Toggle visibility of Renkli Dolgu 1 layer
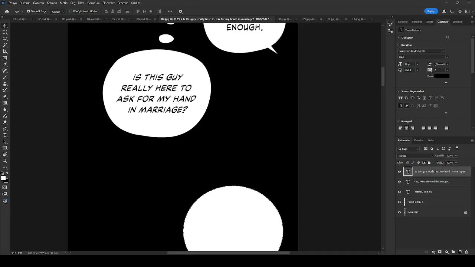Viewport: 475px width, 267px height. click(400, 202)
